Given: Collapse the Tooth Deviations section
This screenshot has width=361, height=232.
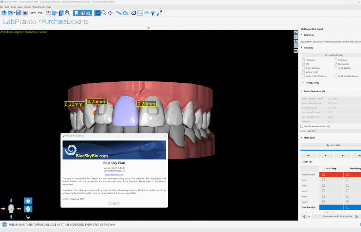Looking at the screenshot, I should 302,91.
